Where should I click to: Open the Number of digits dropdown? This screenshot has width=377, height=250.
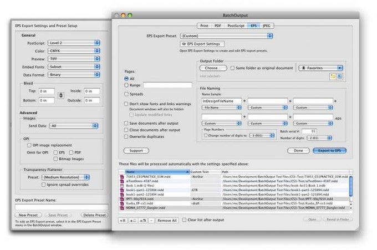click(319, 138)
